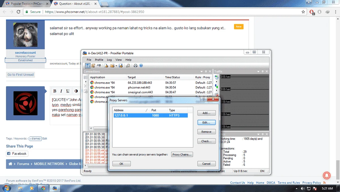Open the File menu in Proxifier

(89, 60)
